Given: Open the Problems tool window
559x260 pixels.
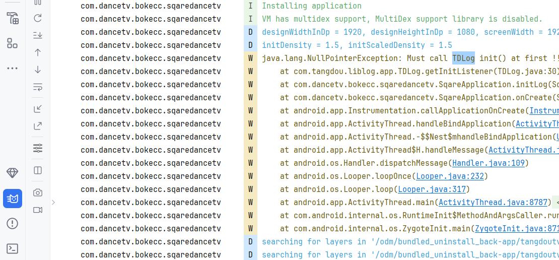Looking at the screenshot, I should [x=13, y=224].
